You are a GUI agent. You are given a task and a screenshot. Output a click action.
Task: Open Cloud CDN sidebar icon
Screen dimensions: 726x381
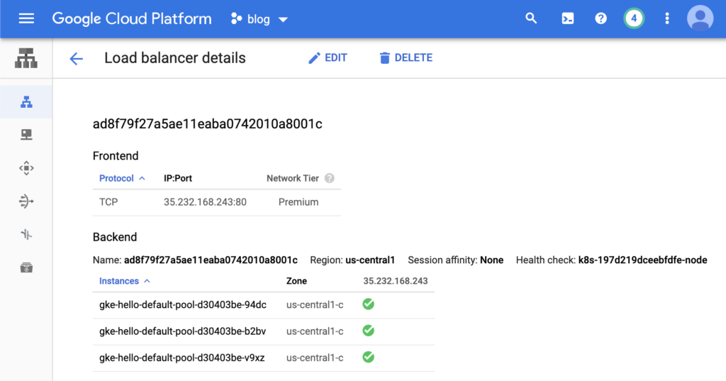(26, 167)
